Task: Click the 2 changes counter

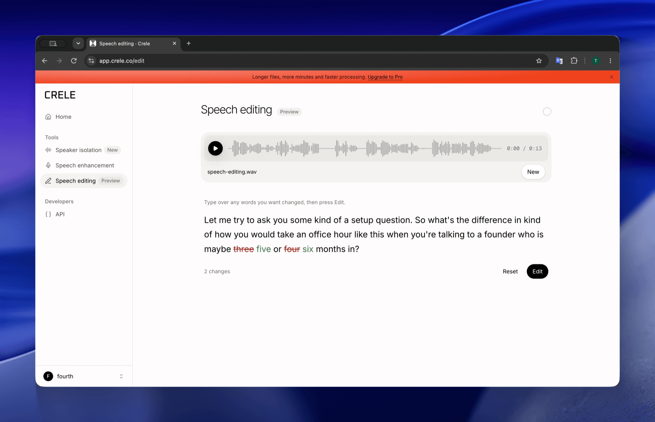Action: pyautogui.click(x=217, y=271)
